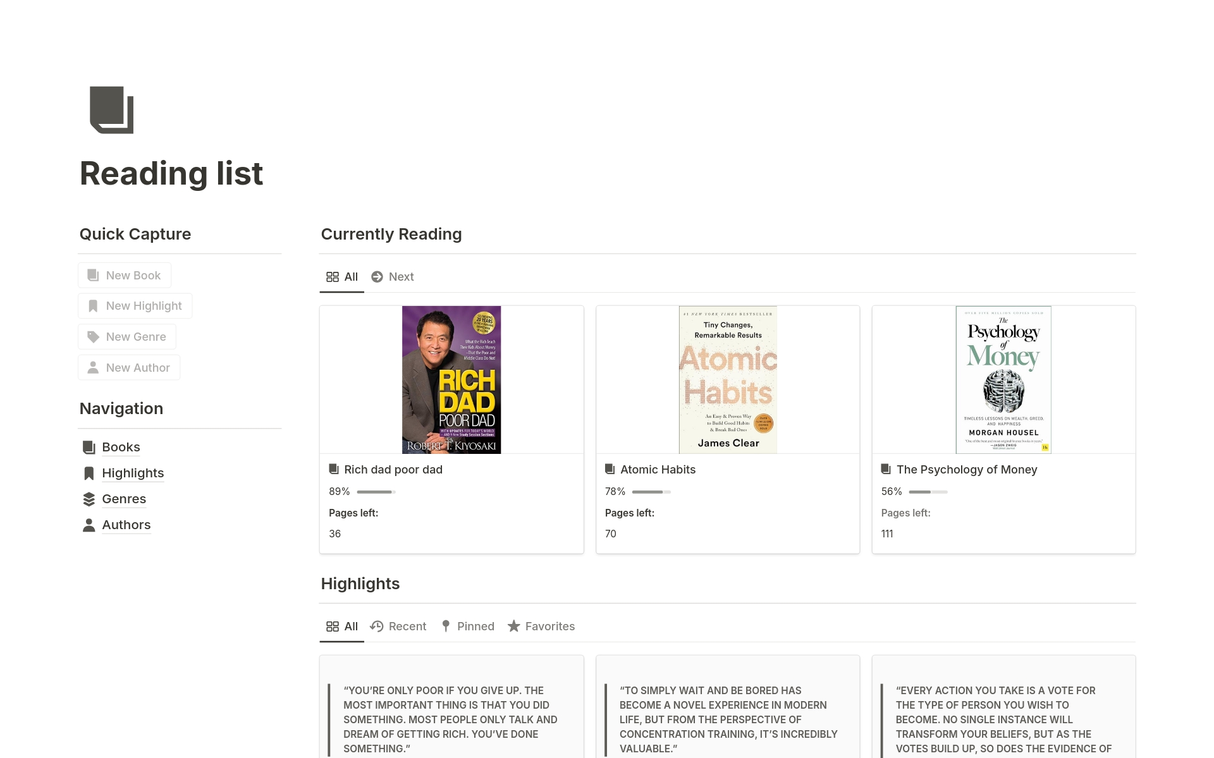Click the book icon beside Rich dad poor dad
Screen dimensions: 1214x758
[x=334, y=469]
